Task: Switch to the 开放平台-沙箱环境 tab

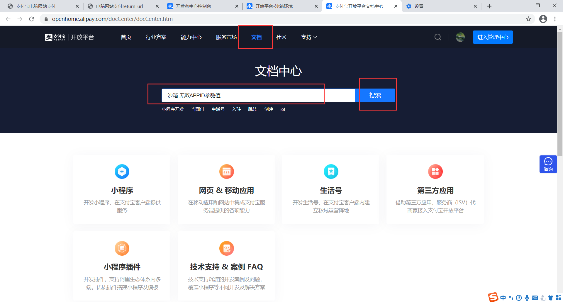Action: (281, 6)
